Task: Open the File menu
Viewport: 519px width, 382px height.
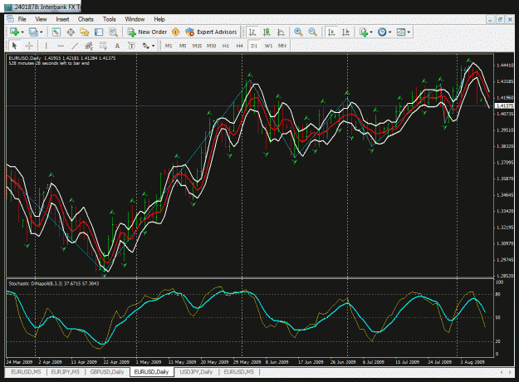Action: pyautogui.click(x=22, y=19)
